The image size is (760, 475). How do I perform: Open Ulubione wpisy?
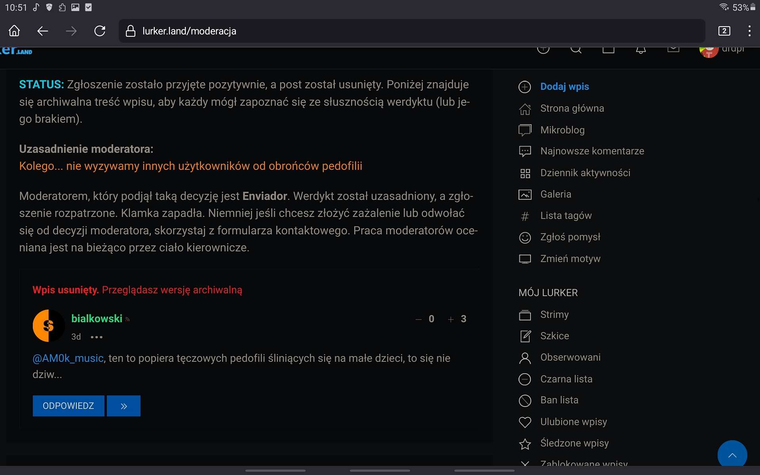point(574,422)
